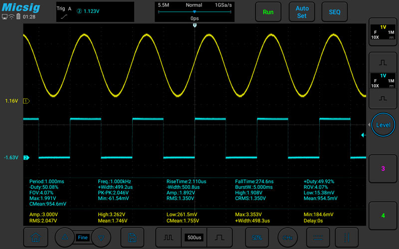Click the Auto Set button
Image resolution: width=399 pixels, height=249 pixels.
tap(302, 12)
